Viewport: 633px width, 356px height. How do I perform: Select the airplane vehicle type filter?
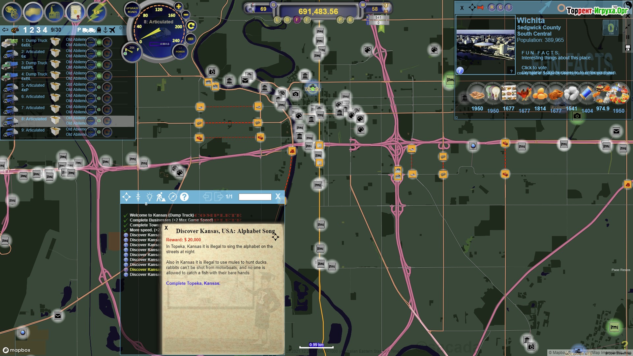coord(112,30)
